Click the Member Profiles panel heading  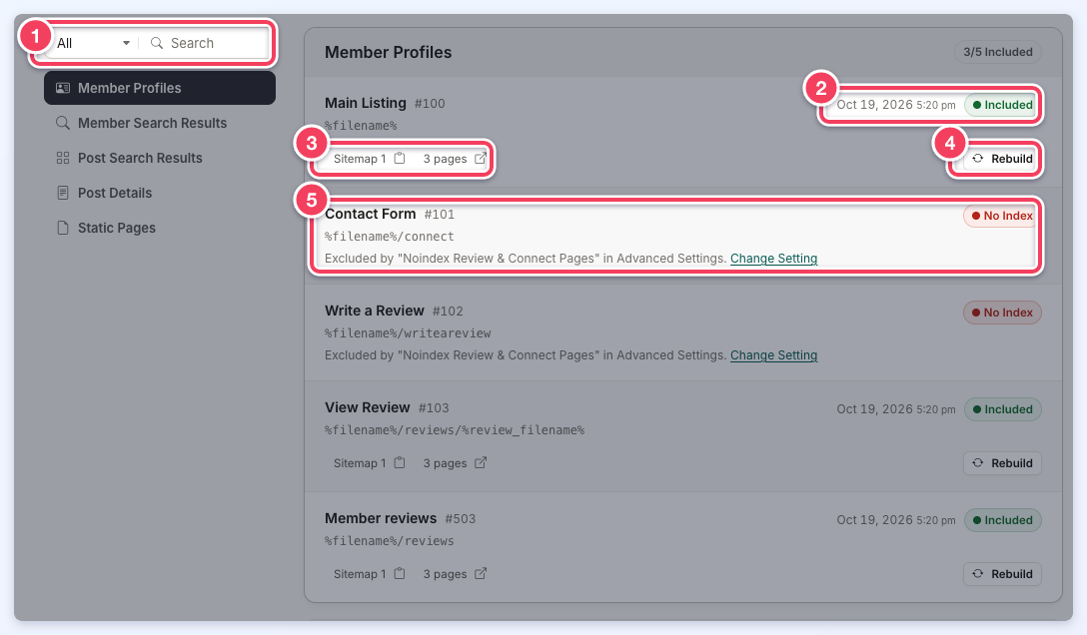click(389, 52)
